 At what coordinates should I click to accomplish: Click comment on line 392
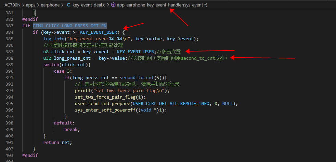(x=127, y=84)
